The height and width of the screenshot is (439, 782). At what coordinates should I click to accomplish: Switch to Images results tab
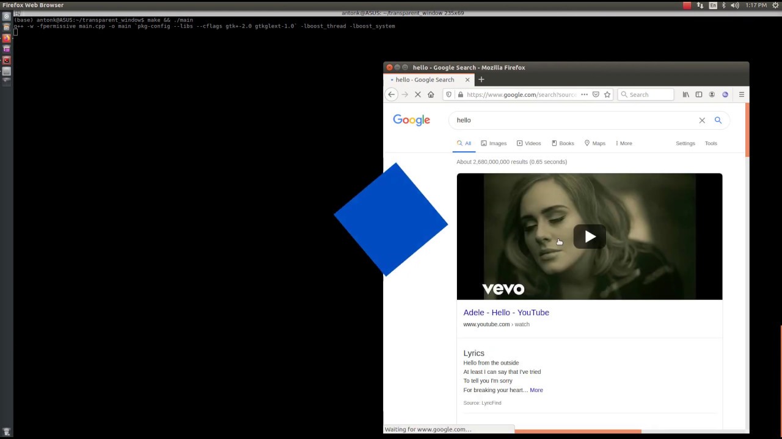494,143
